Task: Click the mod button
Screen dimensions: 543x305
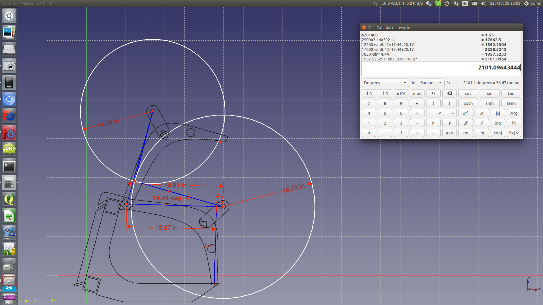Action: [417, 93]
